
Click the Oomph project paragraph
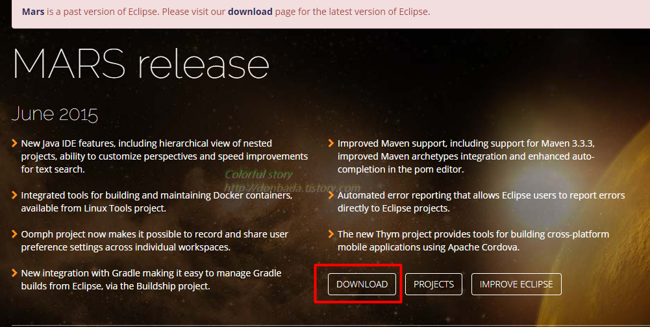155,241
